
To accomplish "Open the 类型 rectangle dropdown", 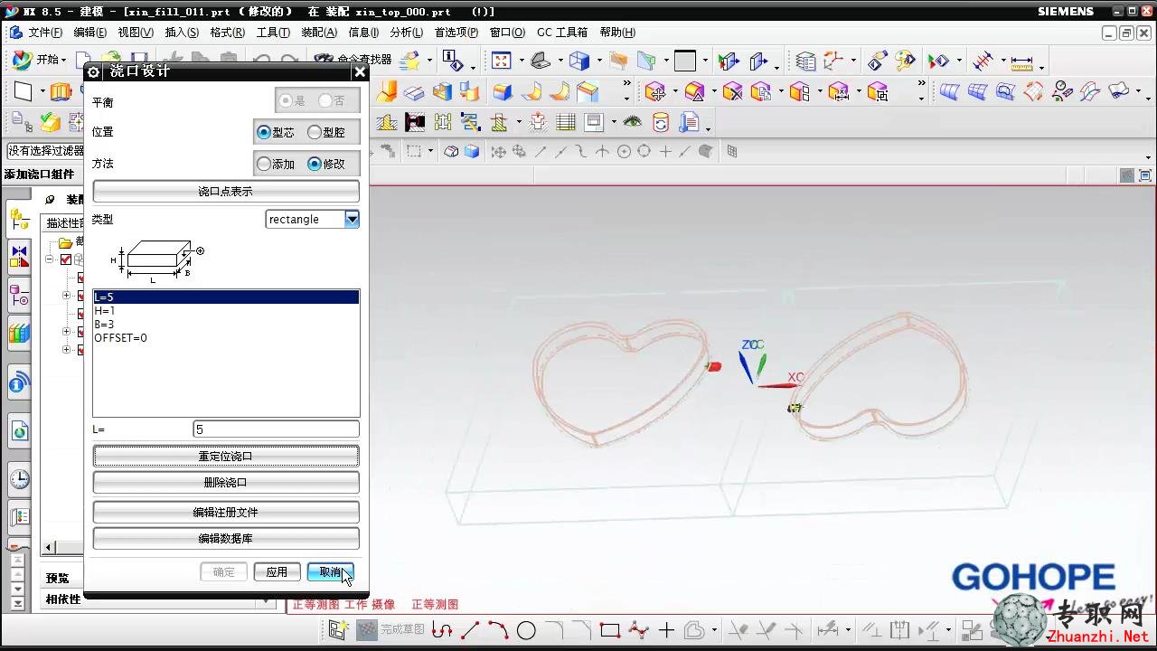I will [352, 219].
